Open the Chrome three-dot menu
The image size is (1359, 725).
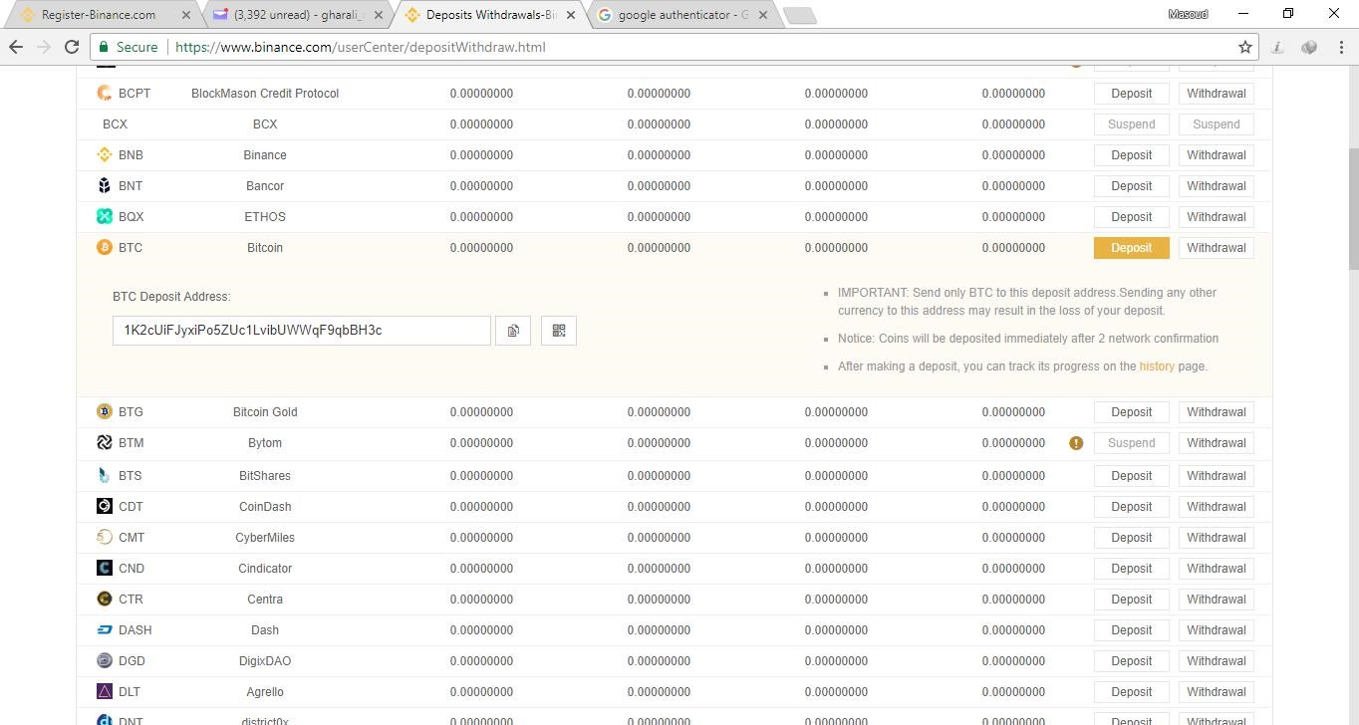[1343, 47]
